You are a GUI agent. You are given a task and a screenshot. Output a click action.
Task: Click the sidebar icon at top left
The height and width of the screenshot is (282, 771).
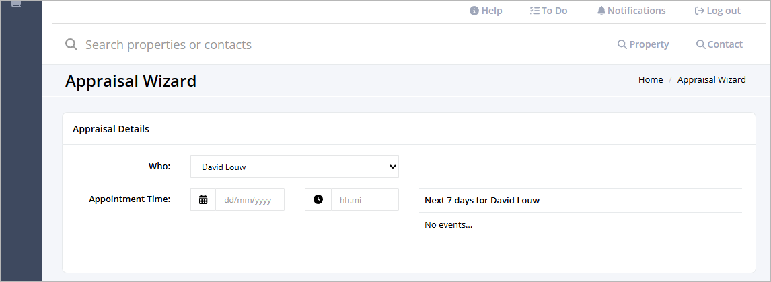click(x=16, y=3)
